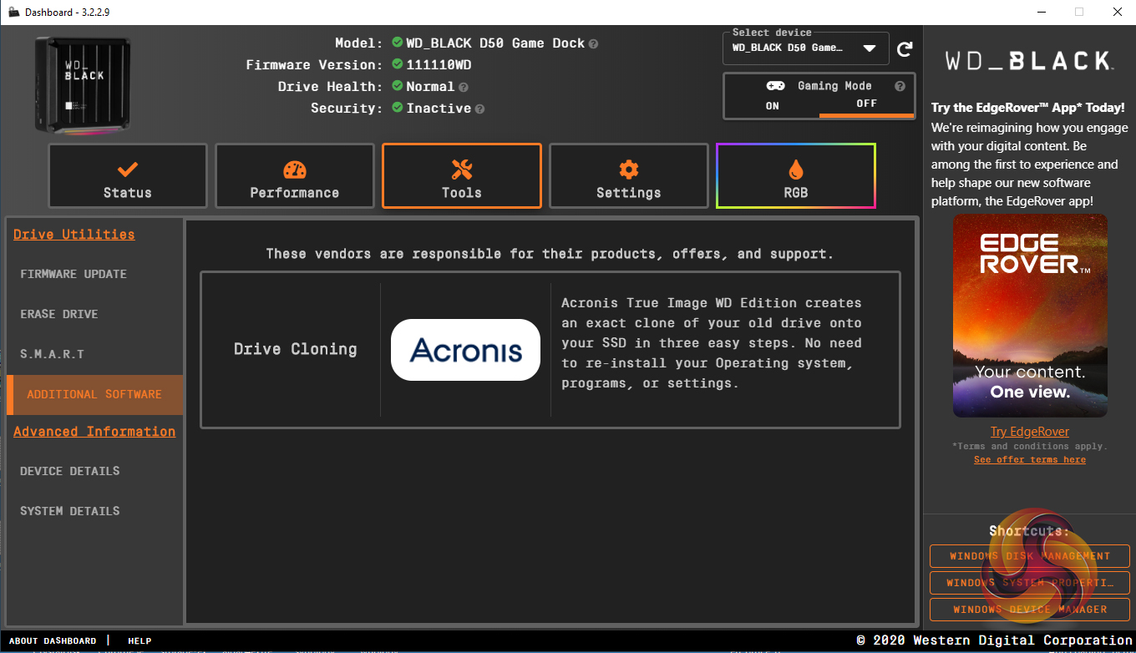Minimize the Dashboard window
This screenshot has height=653, width=1136.
click(1041, 12)
